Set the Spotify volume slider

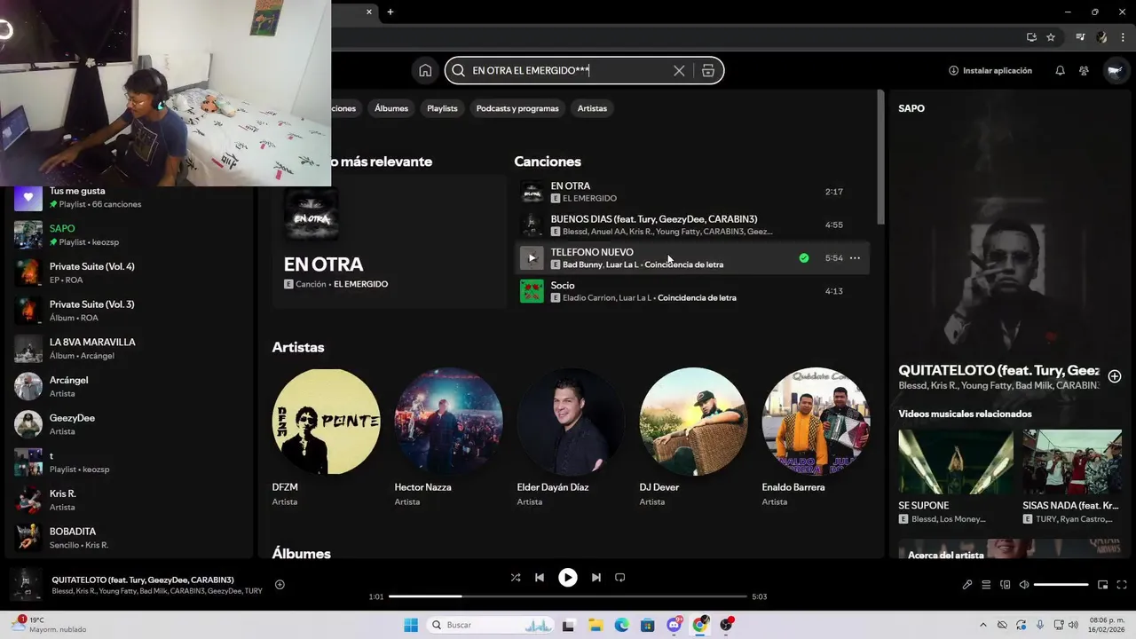pyautogui.click(x=1061, y=585)
